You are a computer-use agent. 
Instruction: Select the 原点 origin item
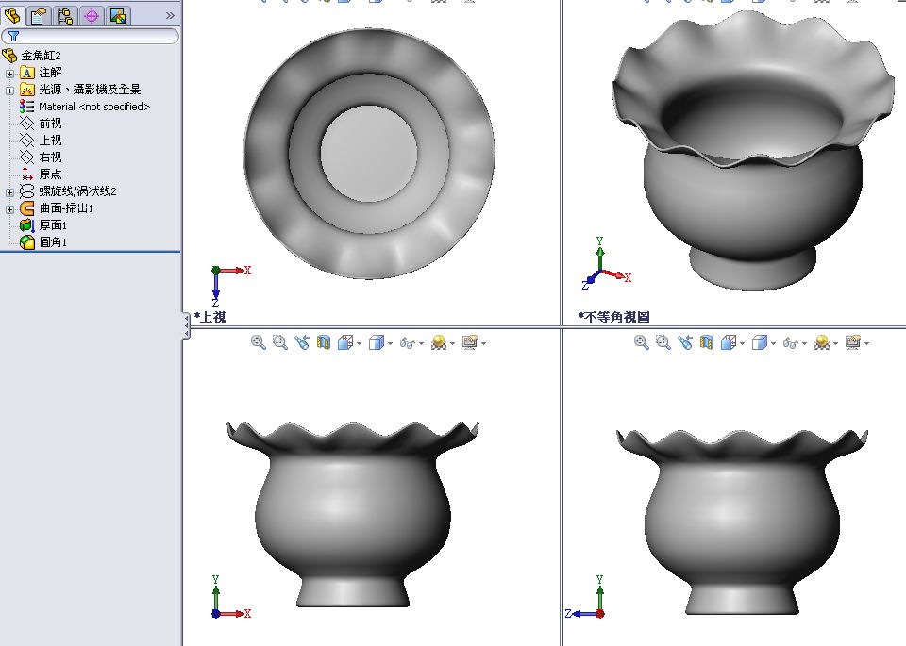point(50,174)
